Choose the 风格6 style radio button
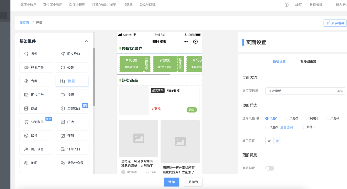Viewport: 347px width, 189px height. (x=304, y=127)
